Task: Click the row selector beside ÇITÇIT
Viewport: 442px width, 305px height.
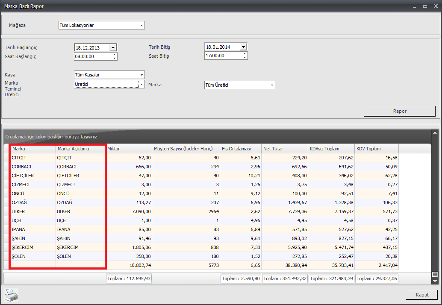Action: point(6,158)
